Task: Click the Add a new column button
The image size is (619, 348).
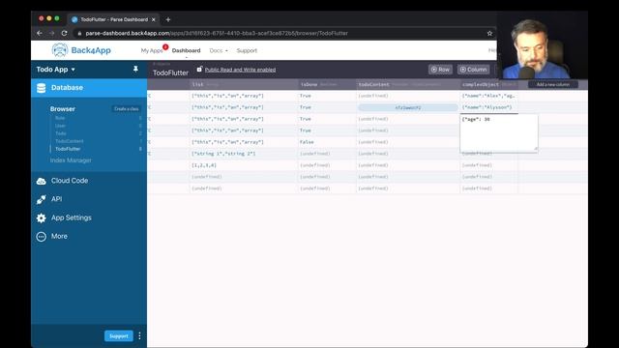Action: click(552, 84)
